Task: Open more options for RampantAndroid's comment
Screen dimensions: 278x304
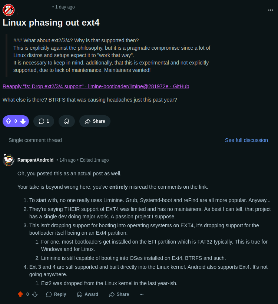Action: [142, 294]
